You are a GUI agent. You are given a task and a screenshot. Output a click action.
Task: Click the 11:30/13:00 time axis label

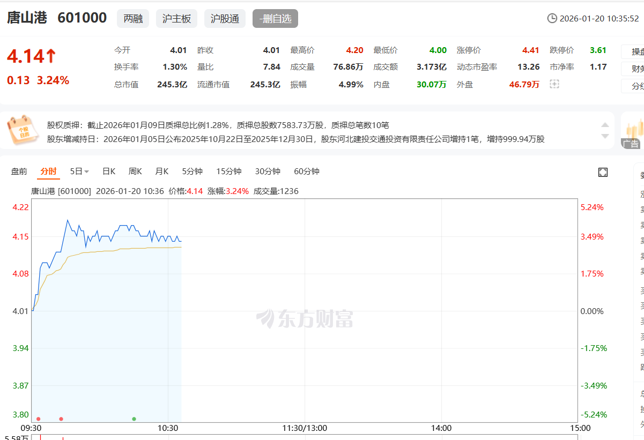tap(305, 428)
